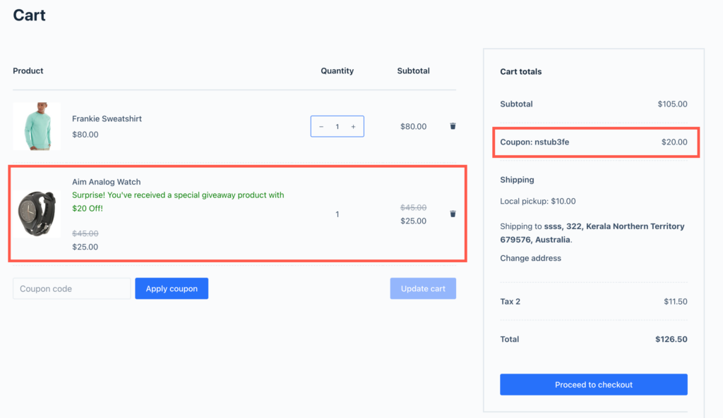The width and height of the screenshot is (723, 418).
Task: Open the Aim Analog Watch product image
Action: pyautogui.click(x=37, y=214)
